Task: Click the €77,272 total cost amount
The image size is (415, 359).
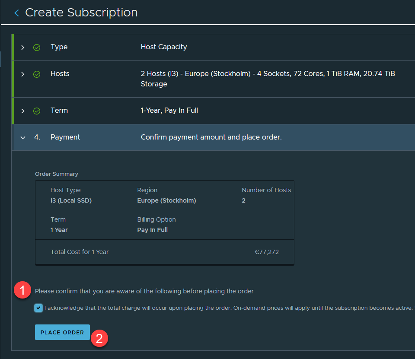Action: coord(267,252)
